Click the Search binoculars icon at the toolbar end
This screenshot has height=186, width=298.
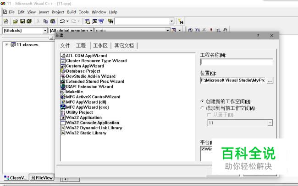pos(181,21)
